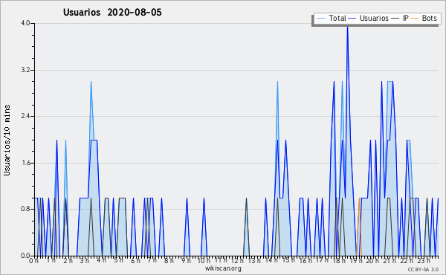Click the y-axis value 0.0
Viewport: 446px width, 275px height.
click(25, 256)
